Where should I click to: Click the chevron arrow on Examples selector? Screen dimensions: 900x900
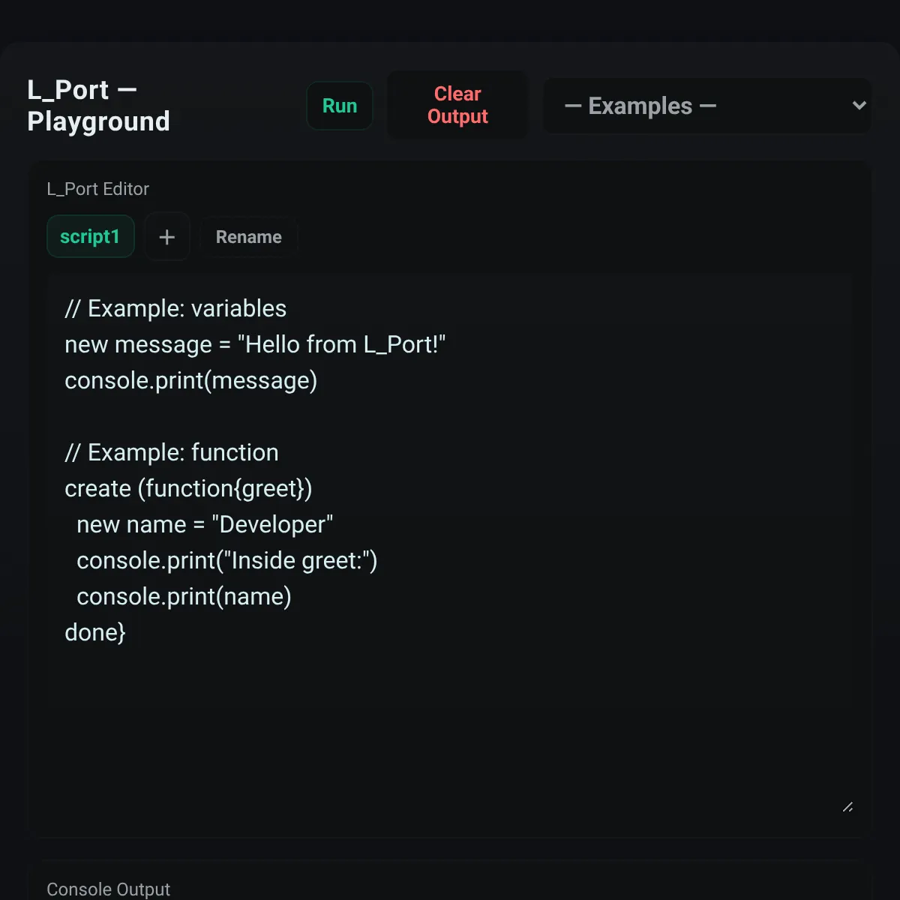coord(859,106)
